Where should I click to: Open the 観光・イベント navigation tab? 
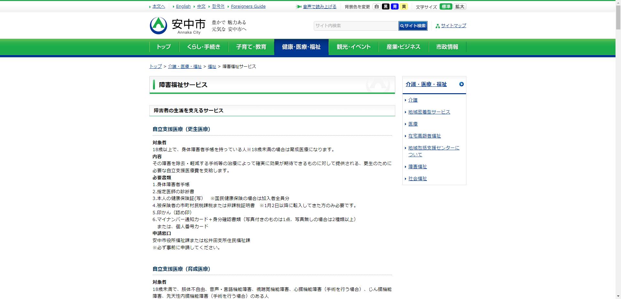pos(354,47)
